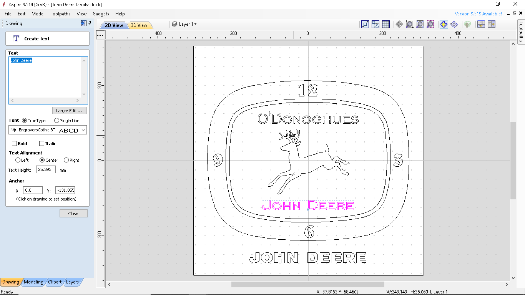Click Zoom to drawing extents
Image resolution: width=525 pixels, height=295 pixels.
point(419,24)
